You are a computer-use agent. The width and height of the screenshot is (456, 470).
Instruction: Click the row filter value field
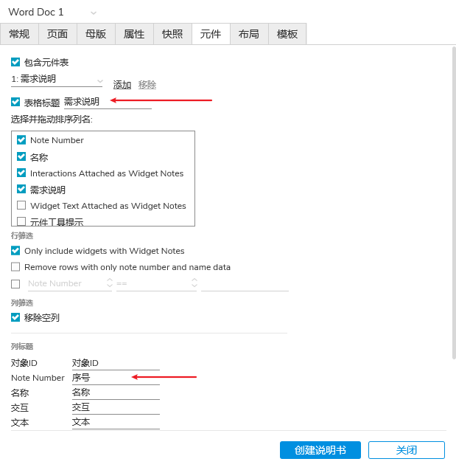click(x=245, y=284)
